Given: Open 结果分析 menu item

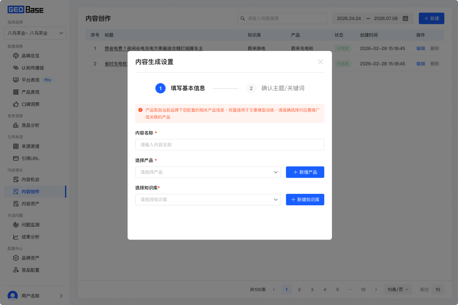Looking at the screenshot, I should pyautogui.click(x=35, y=237).
